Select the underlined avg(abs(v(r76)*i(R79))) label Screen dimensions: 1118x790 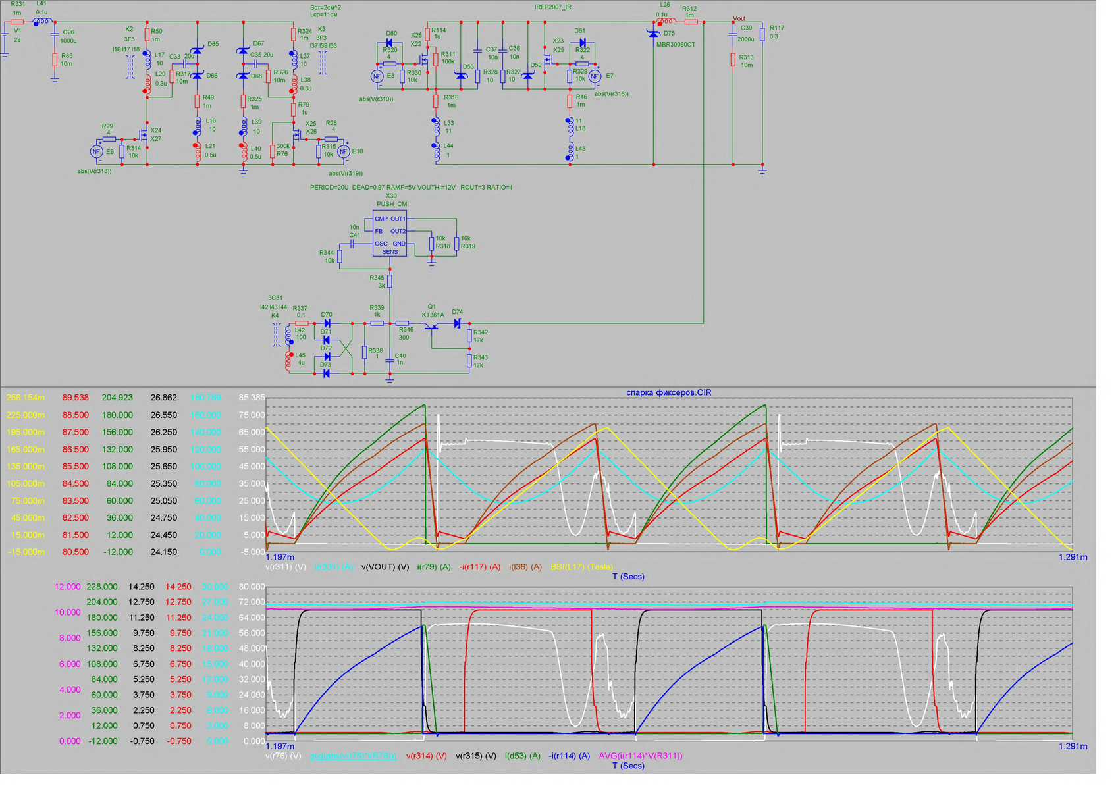[x=353, y=756]
